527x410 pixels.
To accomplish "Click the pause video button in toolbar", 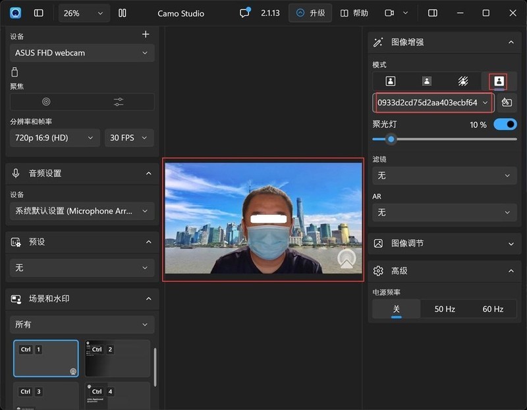I will [122, 13].
